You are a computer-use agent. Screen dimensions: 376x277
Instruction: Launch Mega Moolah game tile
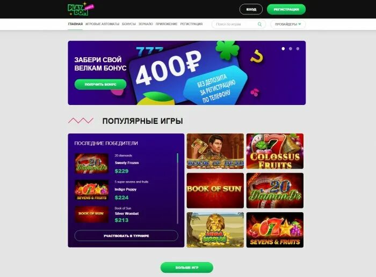pos(215,230)
